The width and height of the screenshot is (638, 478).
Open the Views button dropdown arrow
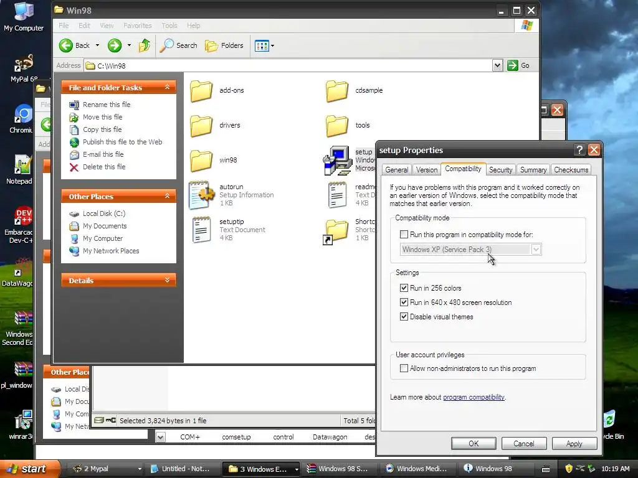(272, 45)
